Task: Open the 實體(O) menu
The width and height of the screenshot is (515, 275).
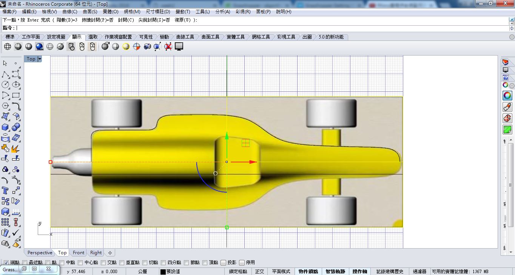Action: click(x=111, y=12)
